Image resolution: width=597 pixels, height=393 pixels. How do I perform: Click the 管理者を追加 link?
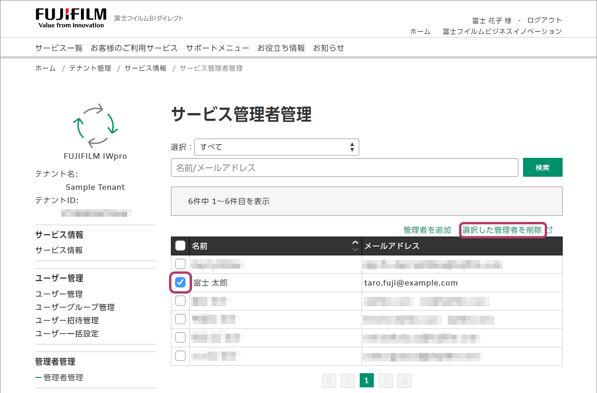[x=427, y=230]
